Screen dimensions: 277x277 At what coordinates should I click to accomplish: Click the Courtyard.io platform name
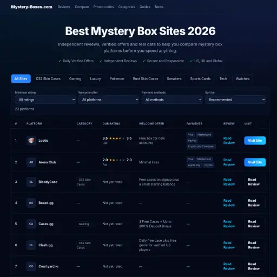48,266
